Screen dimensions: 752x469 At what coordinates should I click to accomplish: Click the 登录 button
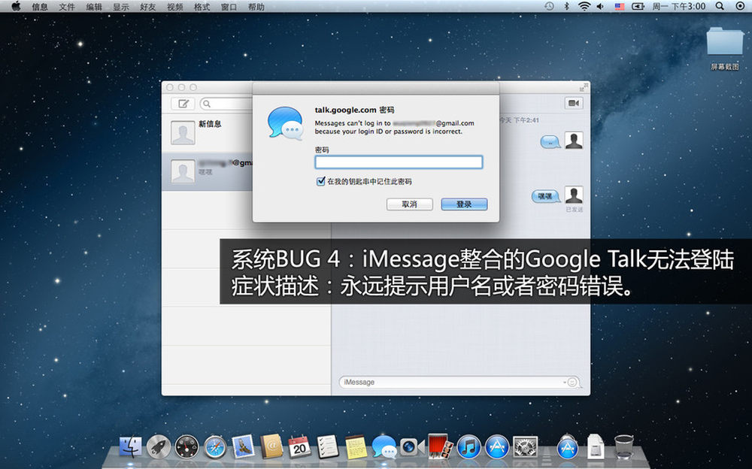tap(464, 204)
